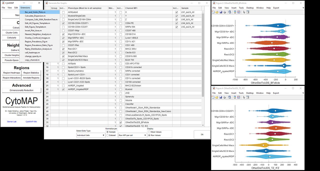320x171 pixels.
Task: Open the CytoMAP Wiki link
Action: tap(32, 121)
